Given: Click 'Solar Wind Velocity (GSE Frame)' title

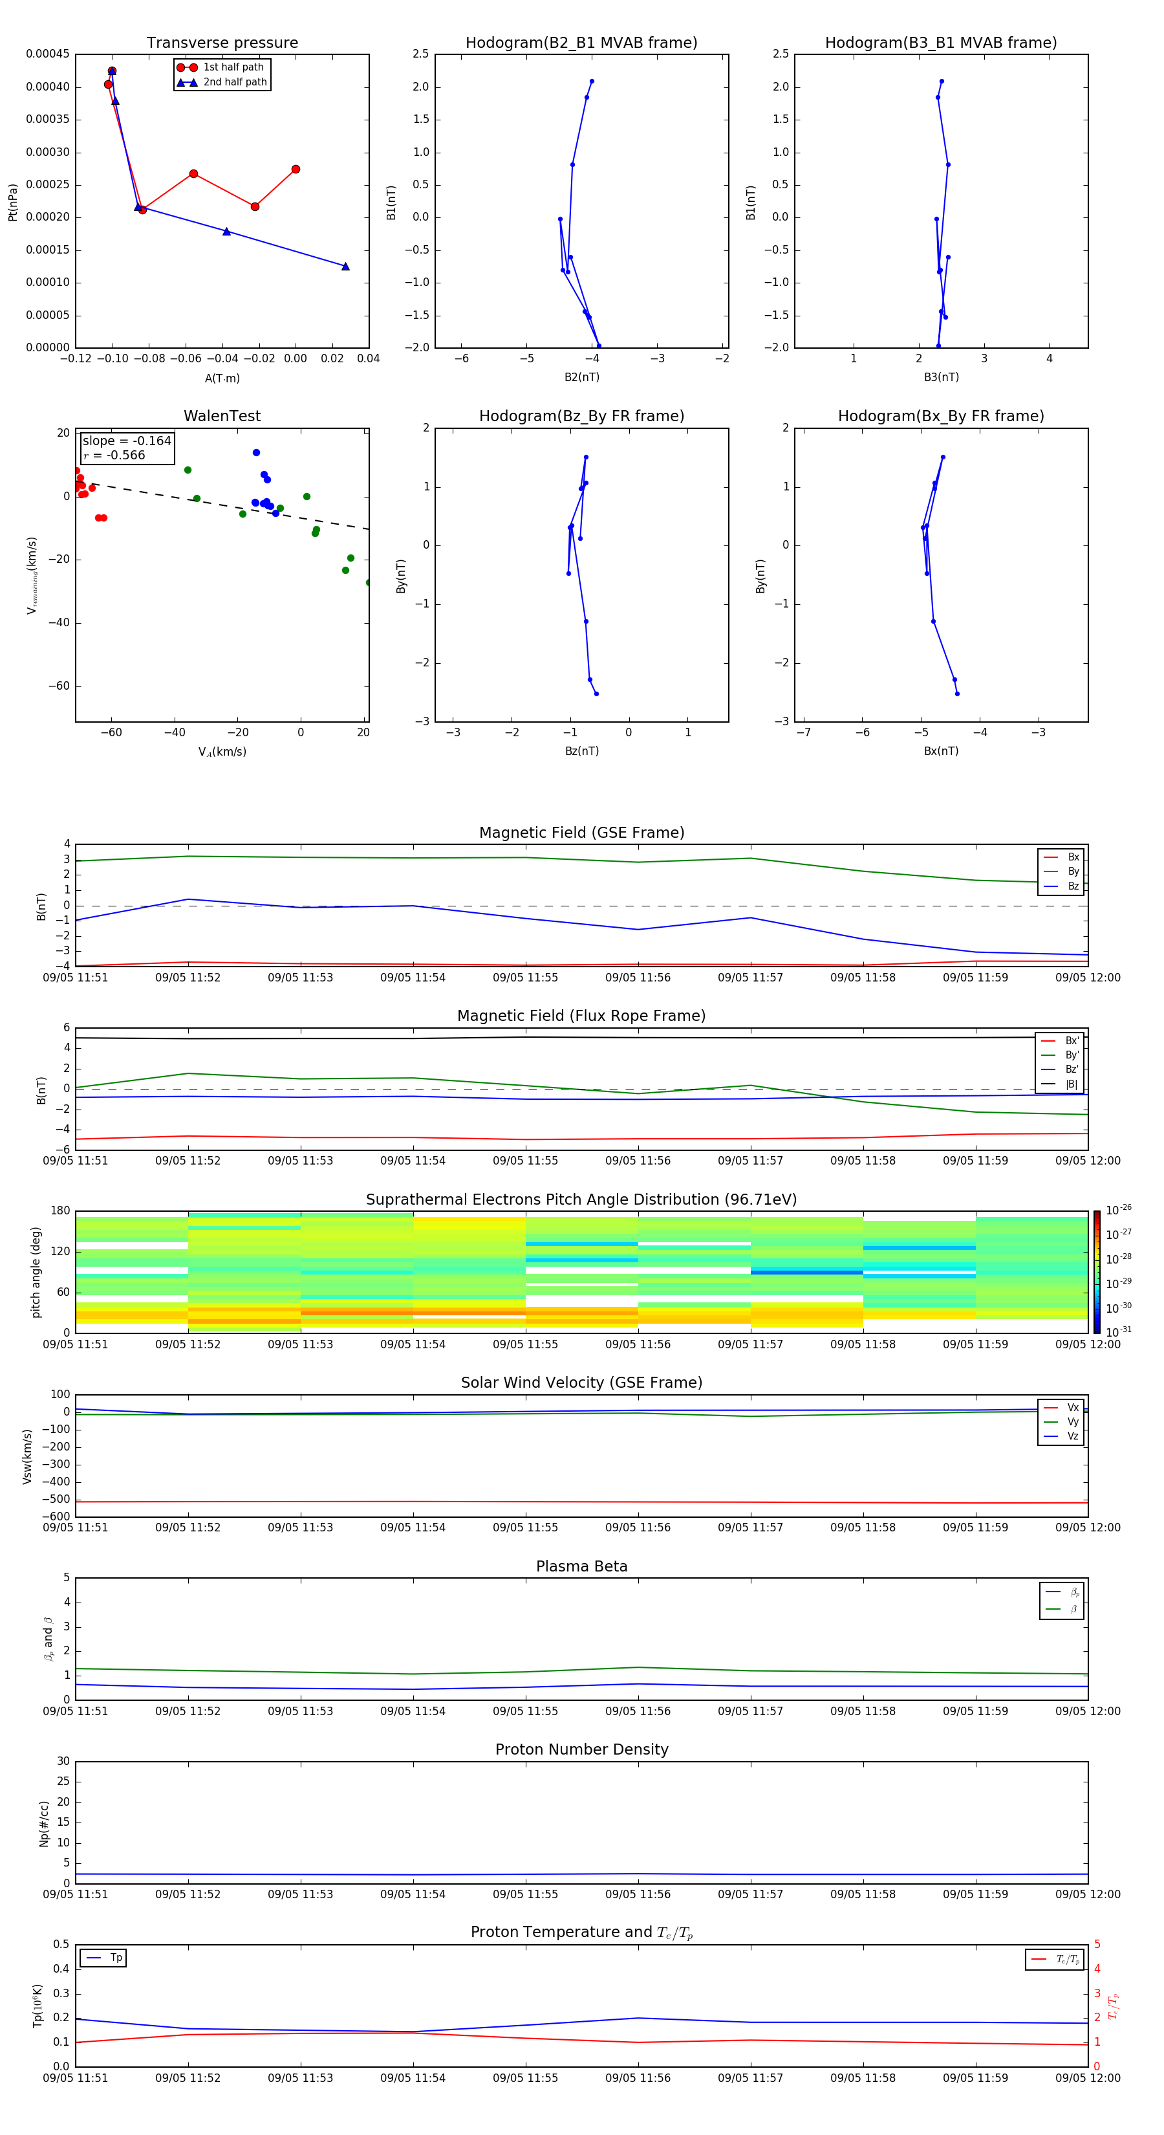Looking at the screenshot, I should 581,1383.
